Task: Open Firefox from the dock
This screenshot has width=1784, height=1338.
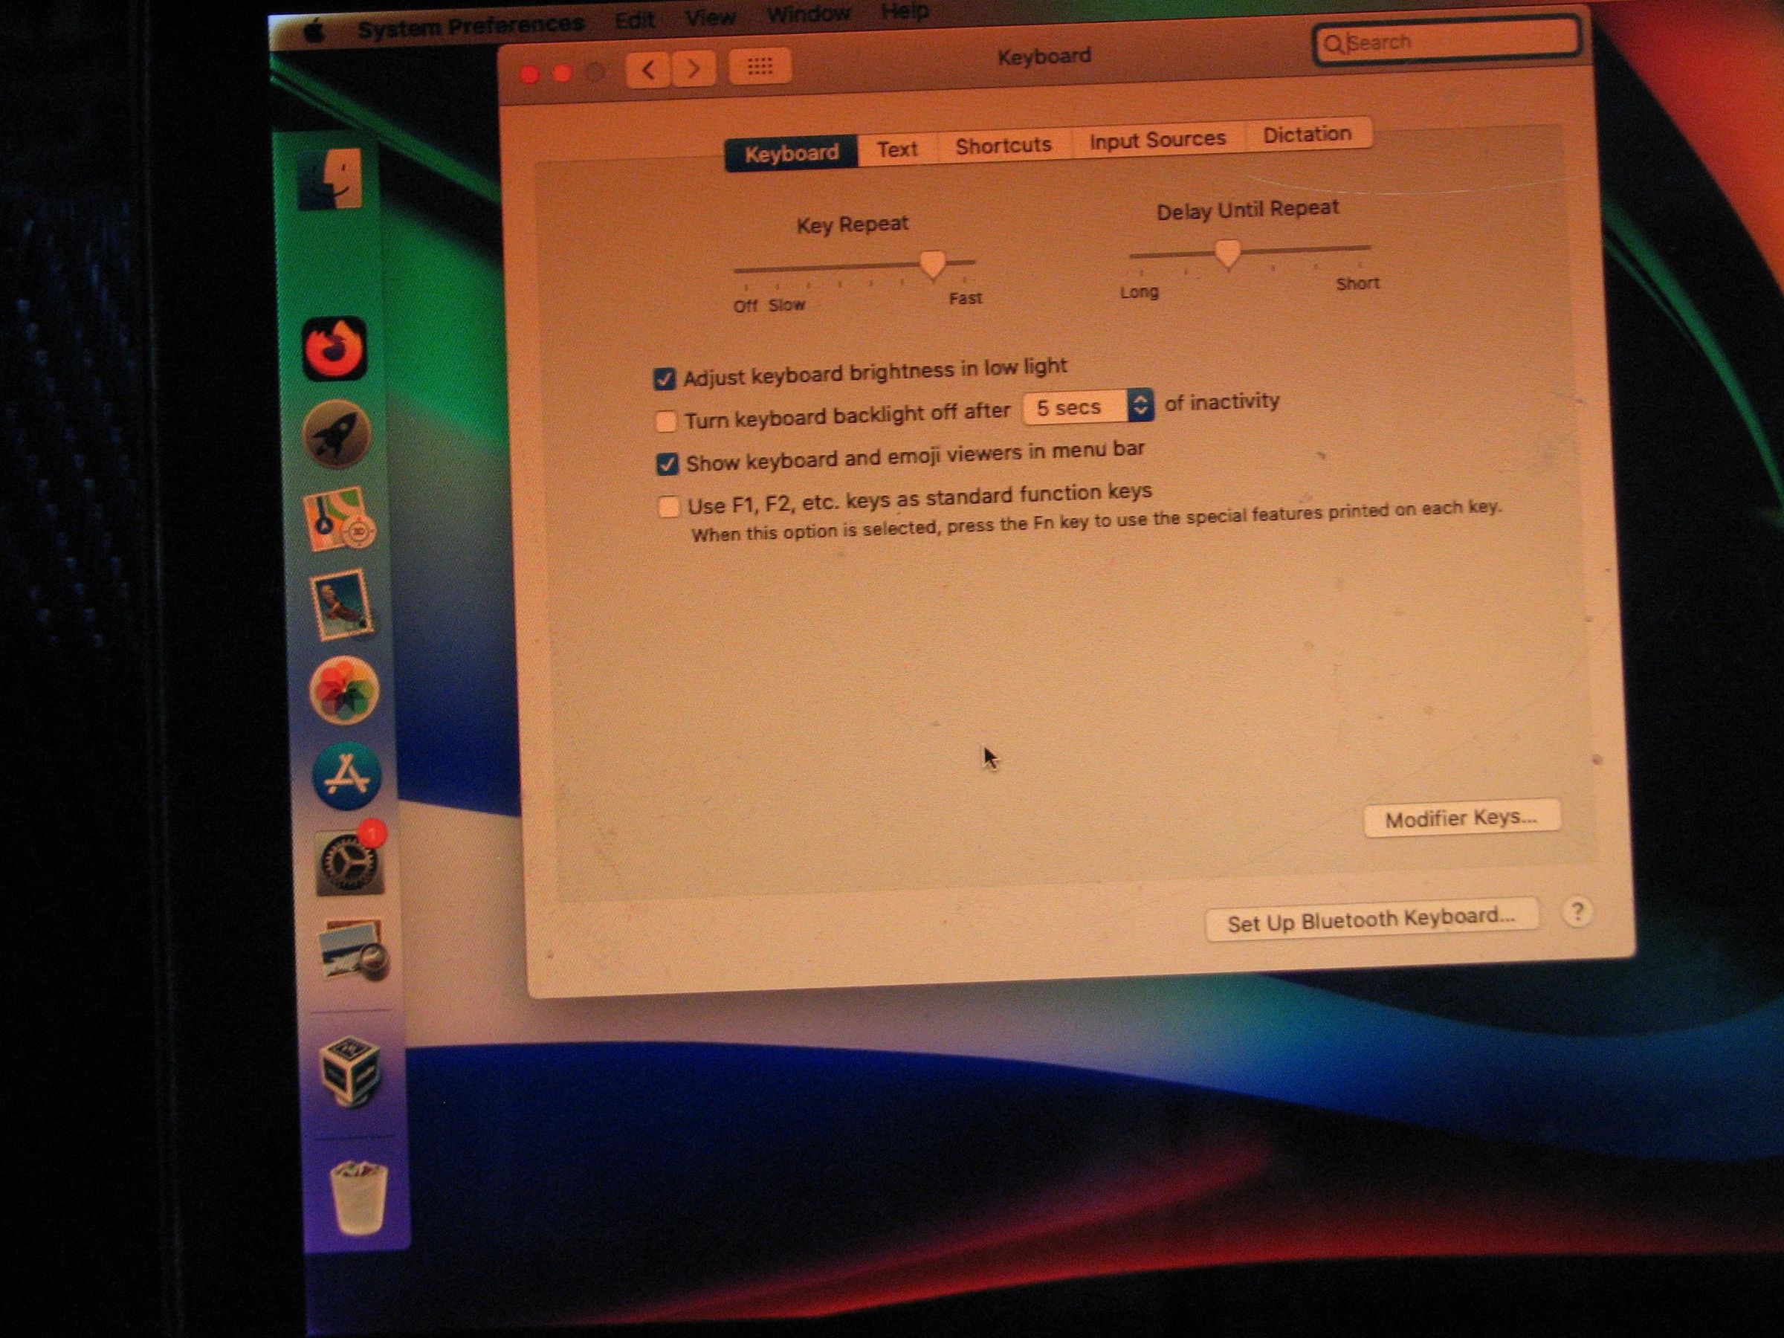Action: 334,349
